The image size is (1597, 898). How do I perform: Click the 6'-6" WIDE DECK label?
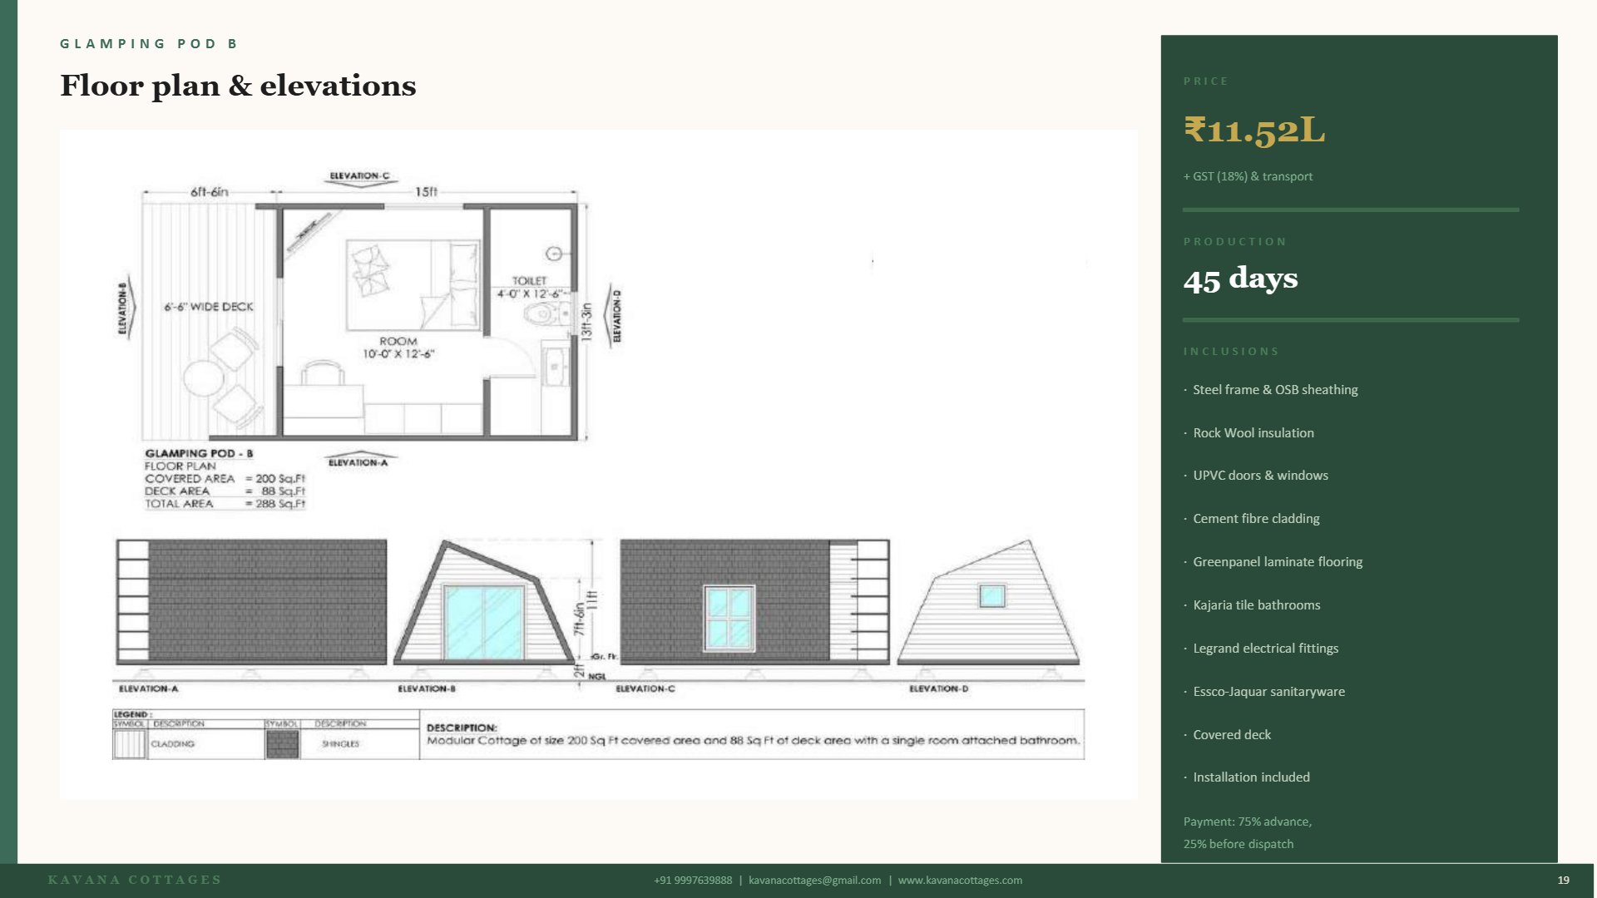[209, 307]
